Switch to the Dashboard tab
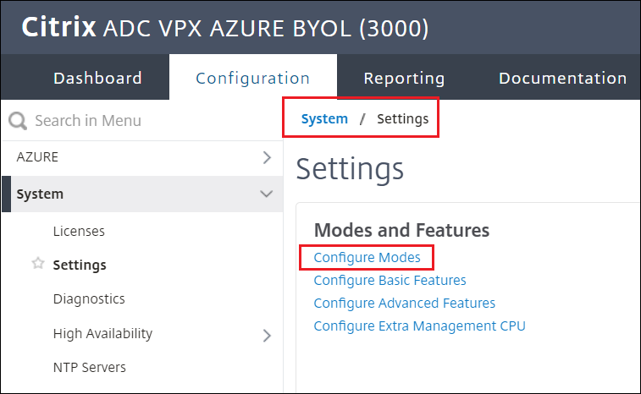Screen dimensions: 641x394 coord(97,78)
